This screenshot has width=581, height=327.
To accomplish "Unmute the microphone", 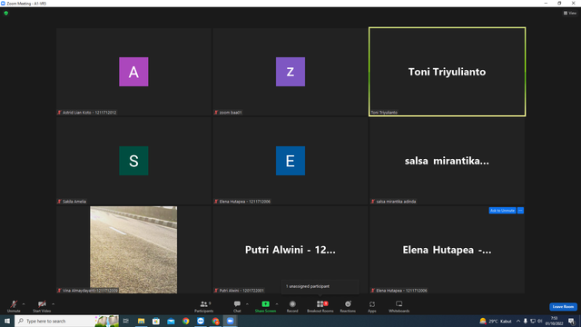I will tap(14, 306).
